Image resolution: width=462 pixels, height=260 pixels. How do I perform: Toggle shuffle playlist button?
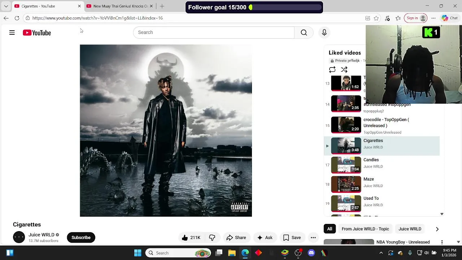pyautogui.click(x=344, y=70)
